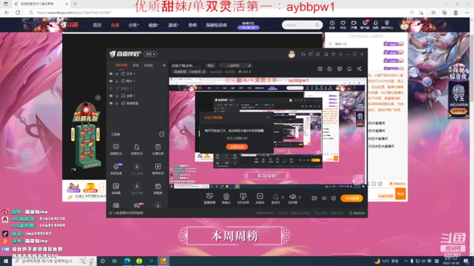This screenshot has height=266, width=474.
Task: Open 开播 start-stream icon on Douyu site
Action: click(354, 25)
